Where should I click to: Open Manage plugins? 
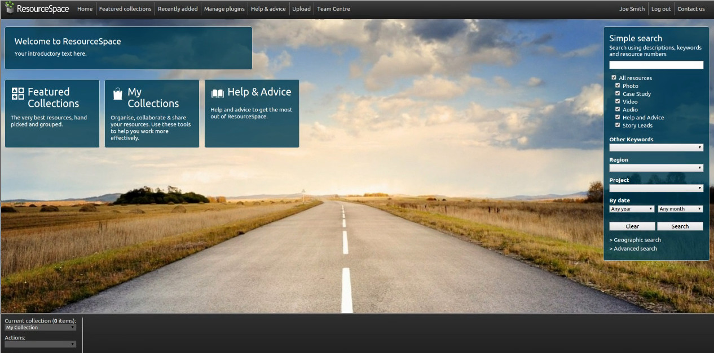[x=224, y=8]
